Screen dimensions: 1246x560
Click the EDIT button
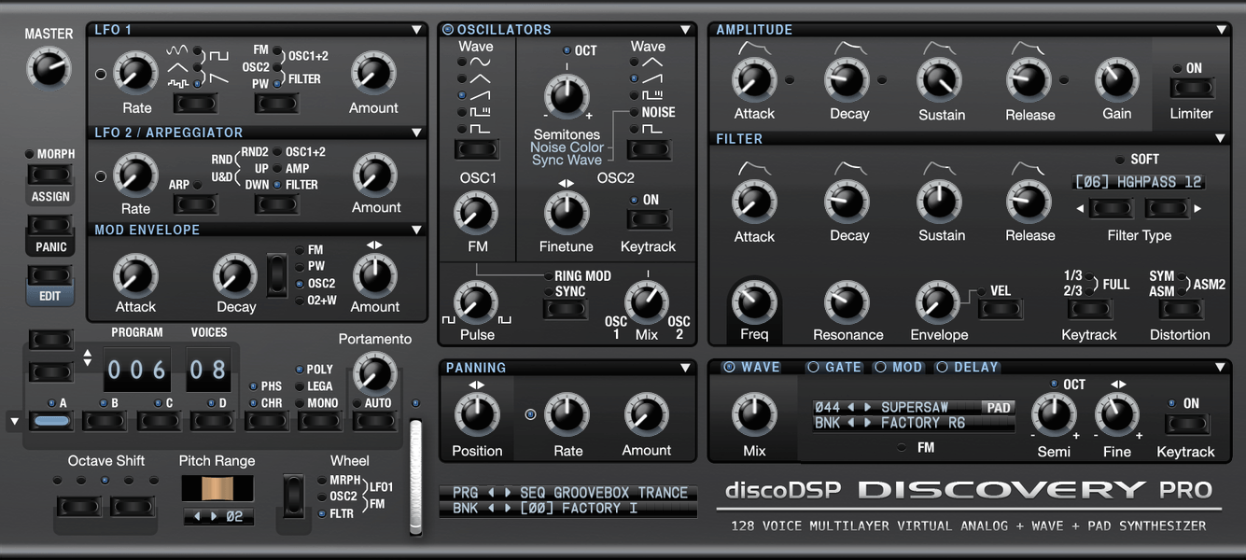click(50, 275)
